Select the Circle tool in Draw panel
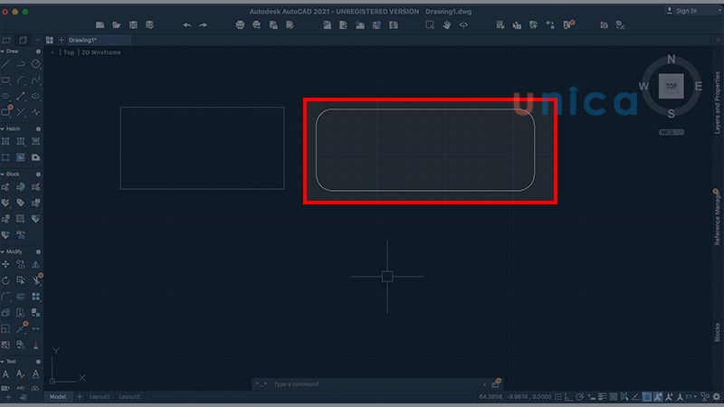 pos(36,64)
